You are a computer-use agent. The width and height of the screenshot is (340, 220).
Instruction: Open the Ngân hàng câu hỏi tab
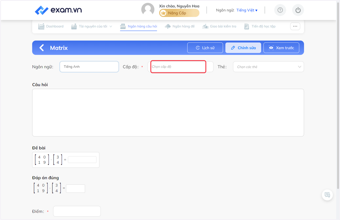(139, 26)
